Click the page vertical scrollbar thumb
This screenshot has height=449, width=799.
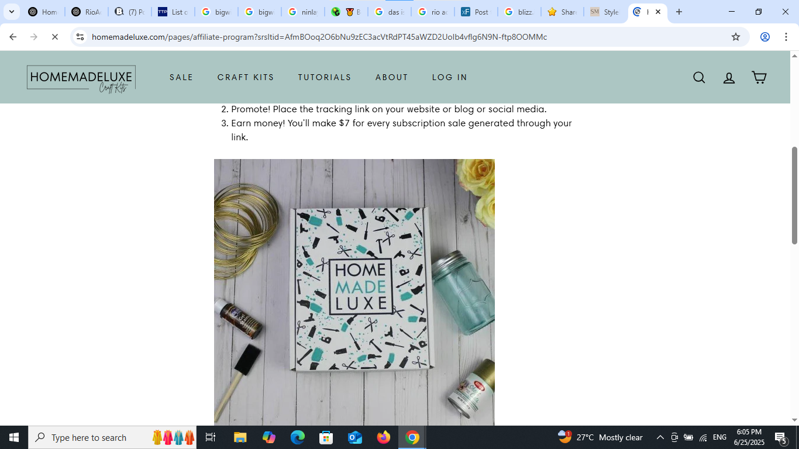click(x=794, y=195)
